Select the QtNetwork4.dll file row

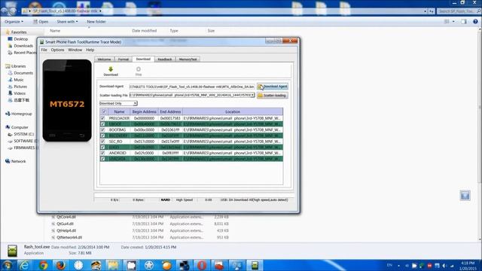[140, 237]
